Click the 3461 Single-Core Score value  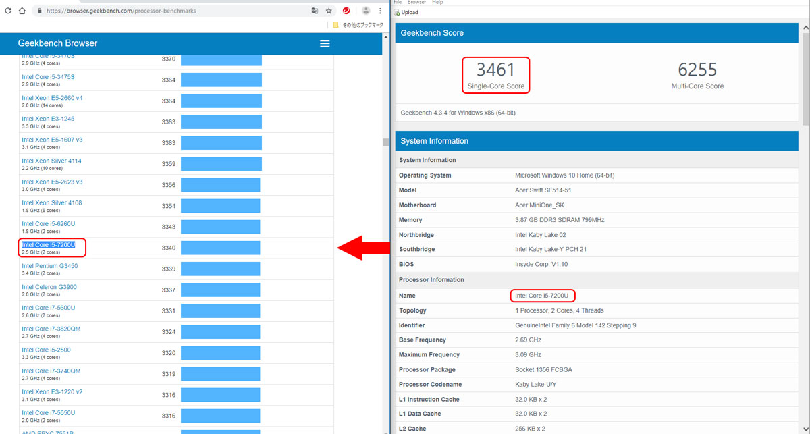pos(495,70)
